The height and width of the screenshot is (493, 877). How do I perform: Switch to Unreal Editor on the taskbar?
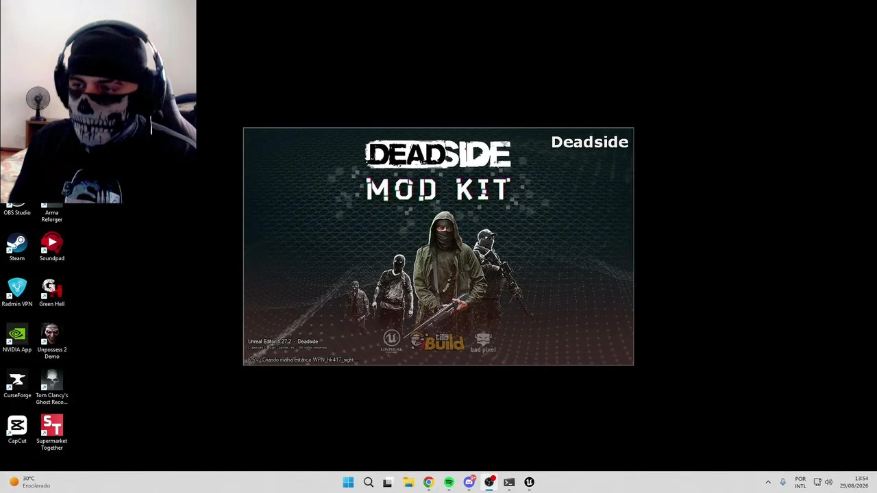click(x=529, y=482)
